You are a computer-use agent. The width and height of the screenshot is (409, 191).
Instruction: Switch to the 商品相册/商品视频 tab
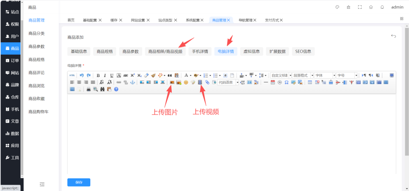coord(165,51)
